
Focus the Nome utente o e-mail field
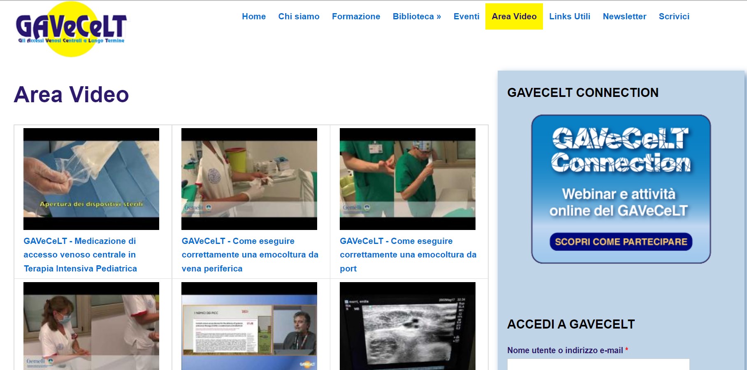tap(598, 364)
